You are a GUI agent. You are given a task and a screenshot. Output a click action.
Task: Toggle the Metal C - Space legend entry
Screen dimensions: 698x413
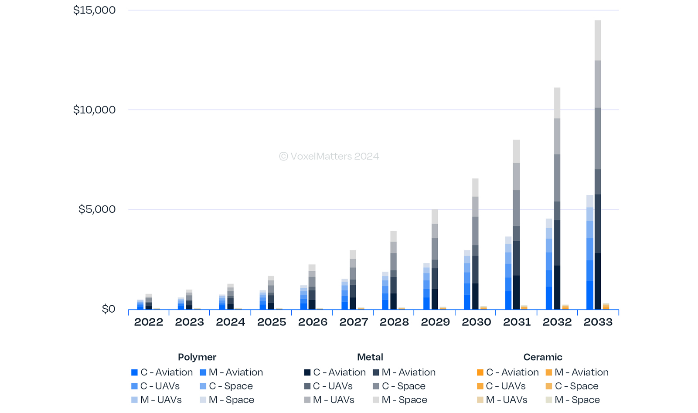[399, 386]
